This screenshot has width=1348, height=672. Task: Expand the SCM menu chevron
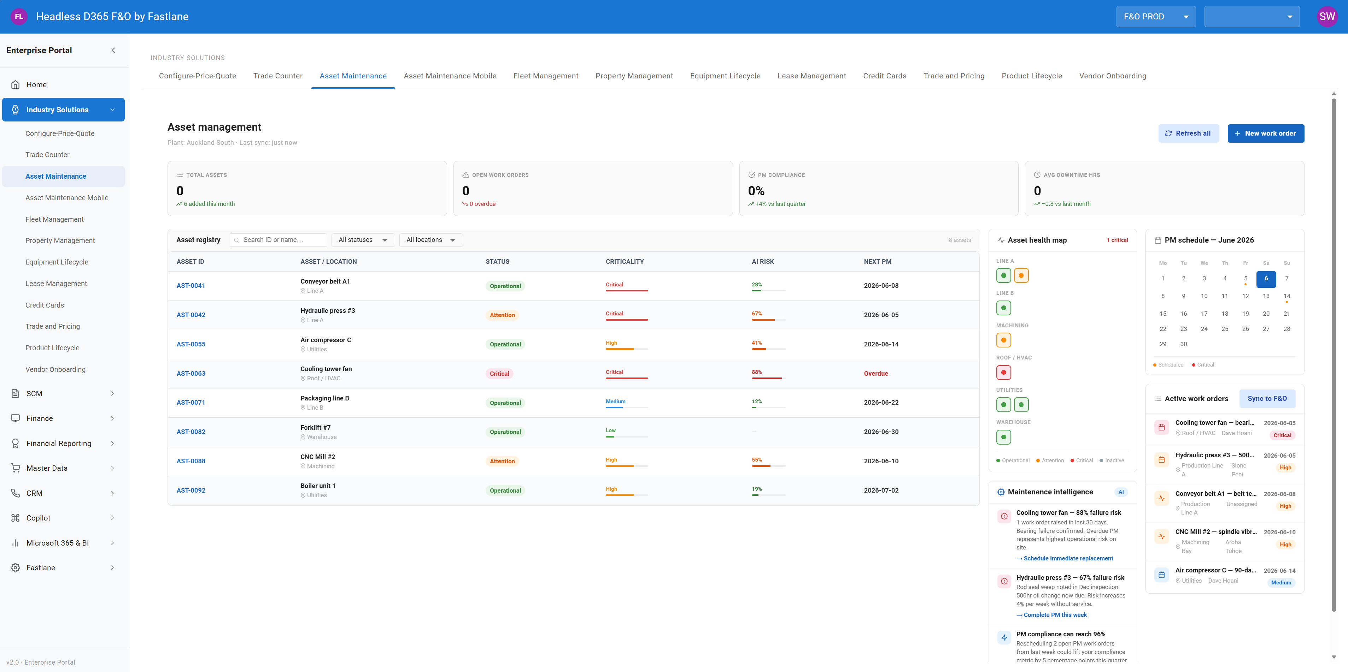pos(112,394)
